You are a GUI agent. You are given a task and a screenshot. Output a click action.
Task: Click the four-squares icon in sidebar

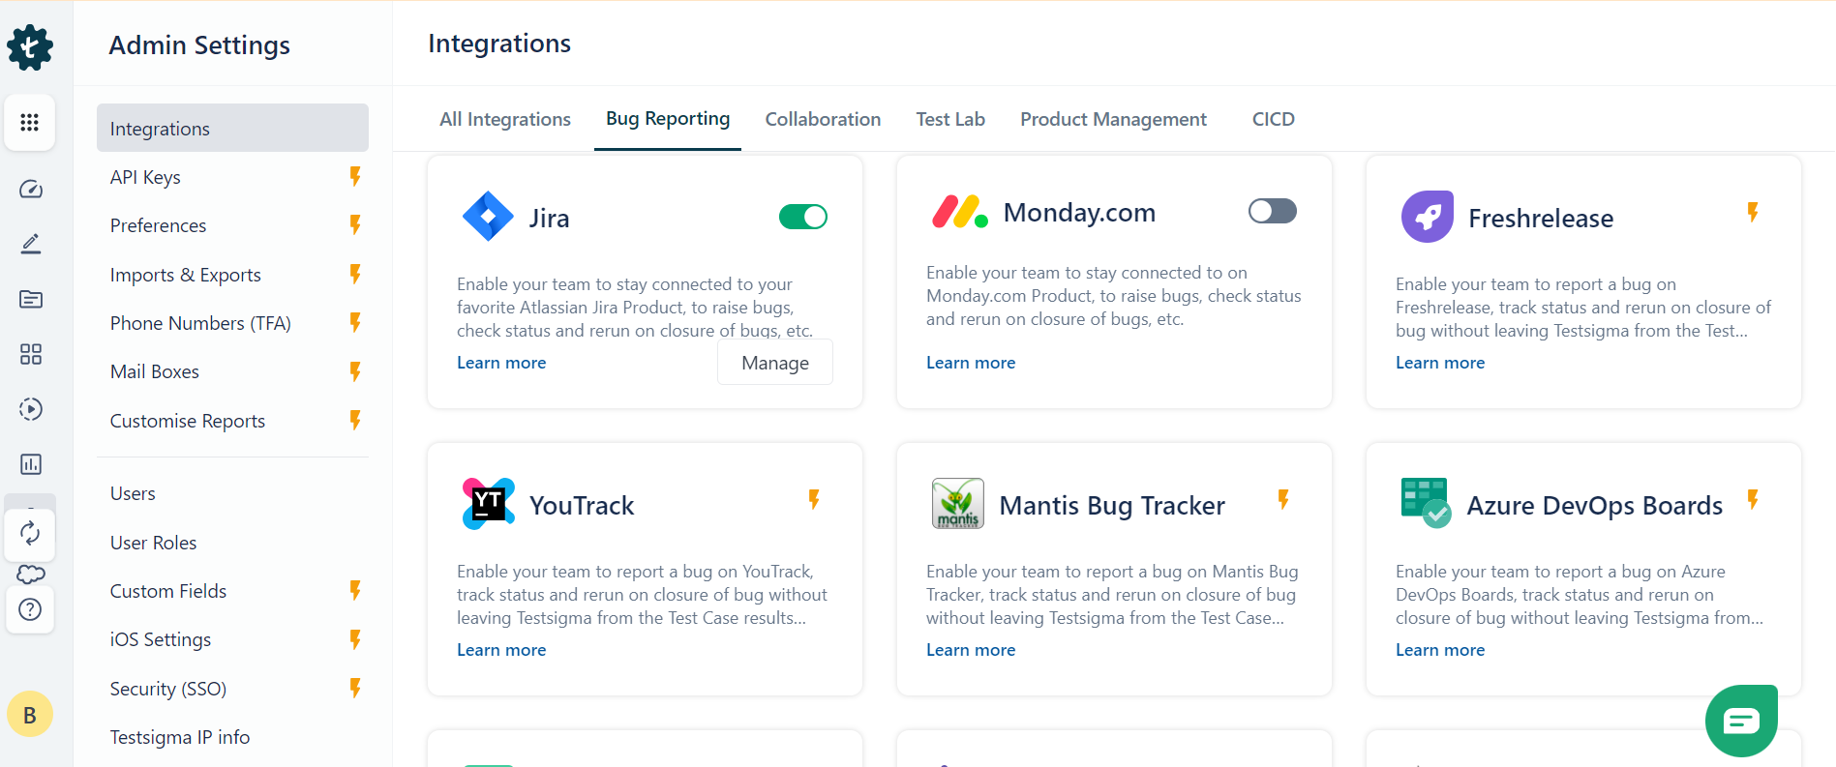[x=31, y=354]
